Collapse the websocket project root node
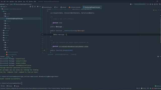 pos(1,9)
